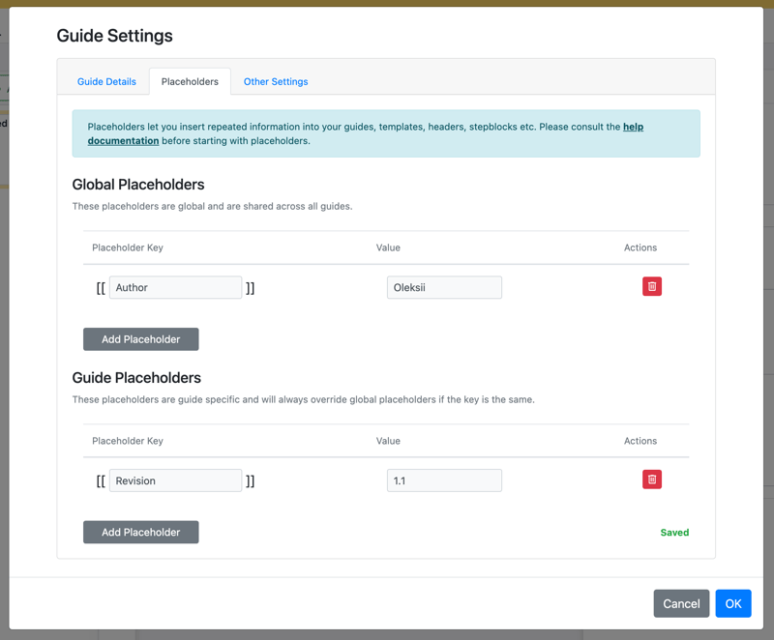Viewport: 774px width, 640px height.
Task: Add Placeholder under Global Placeholders
Action: pos(141,339)
